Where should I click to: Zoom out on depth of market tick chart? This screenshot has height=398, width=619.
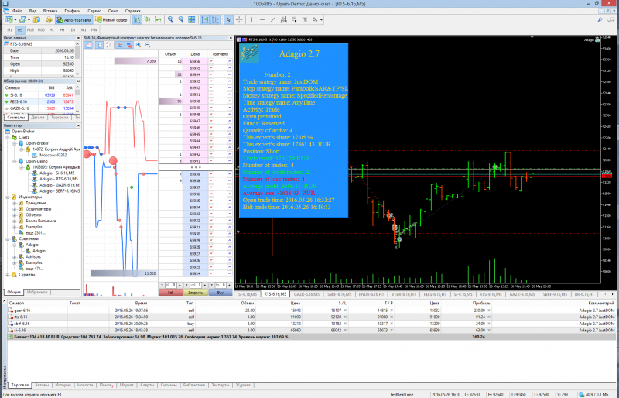click(x=148, y=45)
